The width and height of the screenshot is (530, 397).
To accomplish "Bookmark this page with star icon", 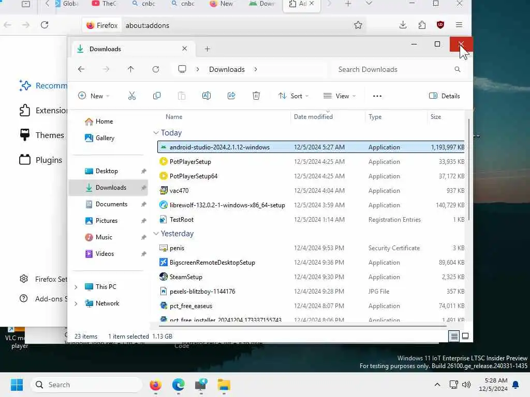I will (x=358, y=25).
